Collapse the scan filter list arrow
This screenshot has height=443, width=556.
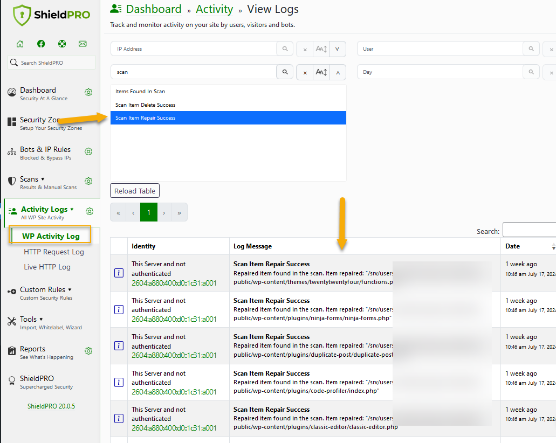coord(338,72)
